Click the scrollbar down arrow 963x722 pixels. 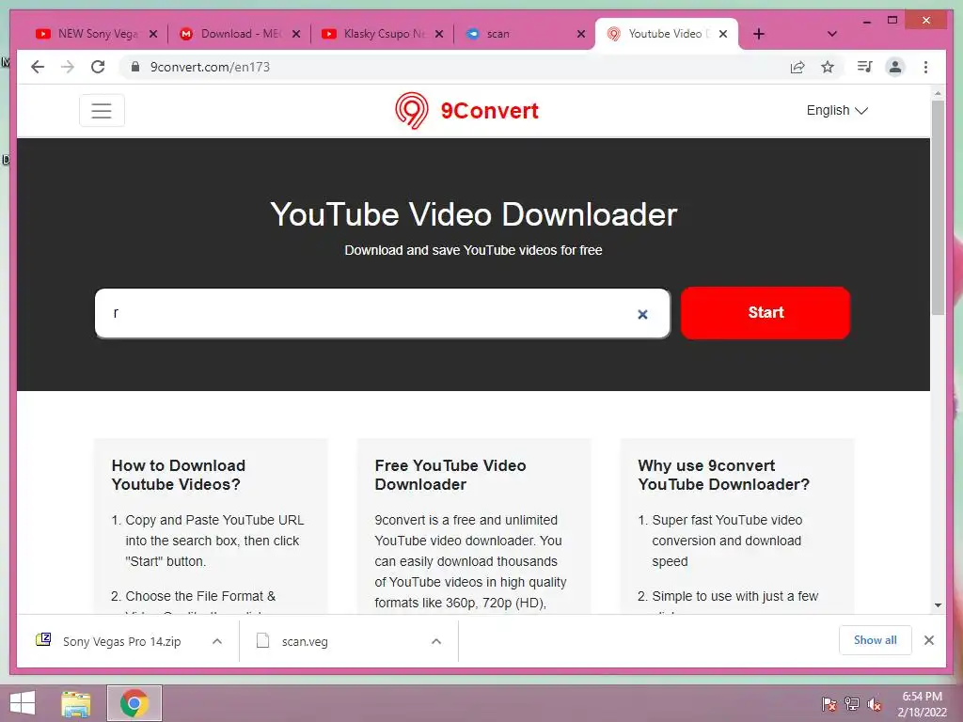pos(938,605)
